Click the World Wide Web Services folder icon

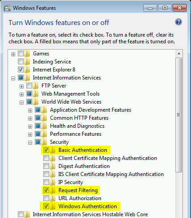pos(36,102)
